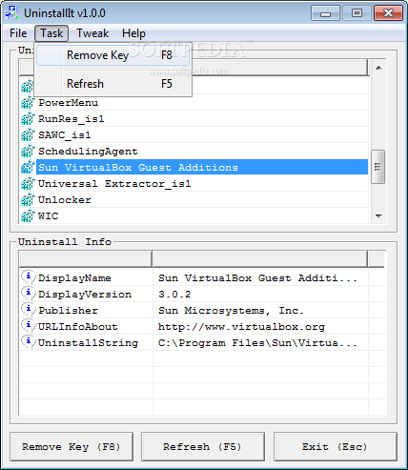Click the value 3.0.2
Image resolution: width=408 pixels, height=470 pixels.
174,295
